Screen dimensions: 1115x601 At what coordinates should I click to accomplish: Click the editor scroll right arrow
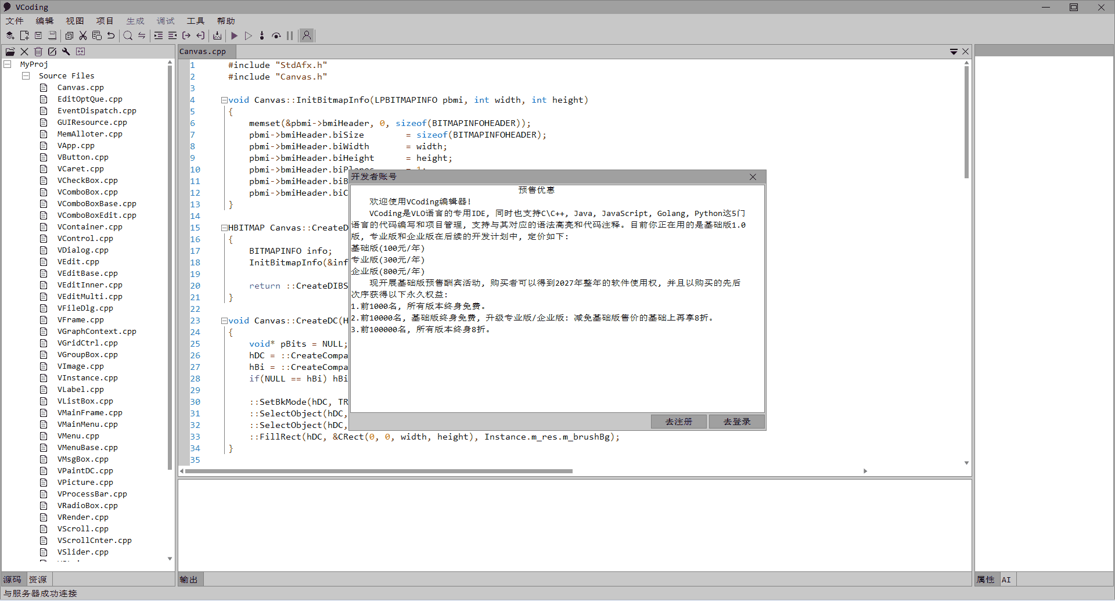[x=865, y=471]
